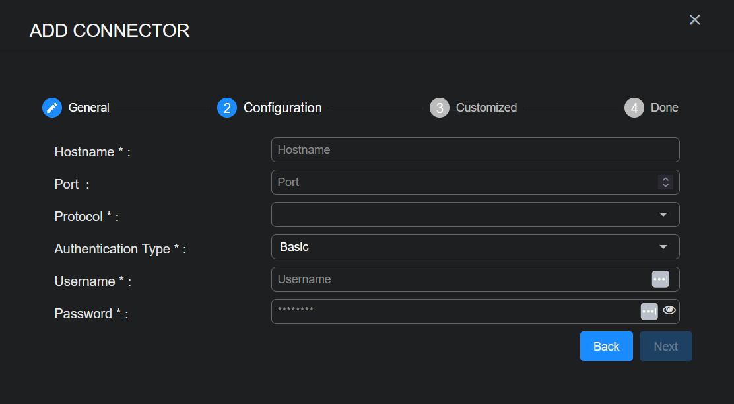Expand the Authentication Type dropdown arrow
Viewport: 734px width, 404px height.
pos(663,247)
